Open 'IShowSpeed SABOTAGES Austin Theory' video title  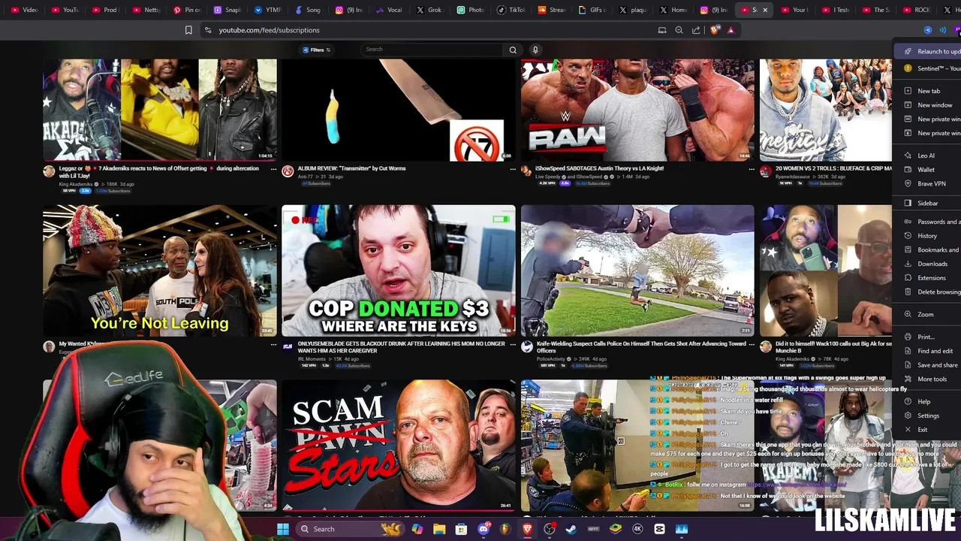coord(599,168)
